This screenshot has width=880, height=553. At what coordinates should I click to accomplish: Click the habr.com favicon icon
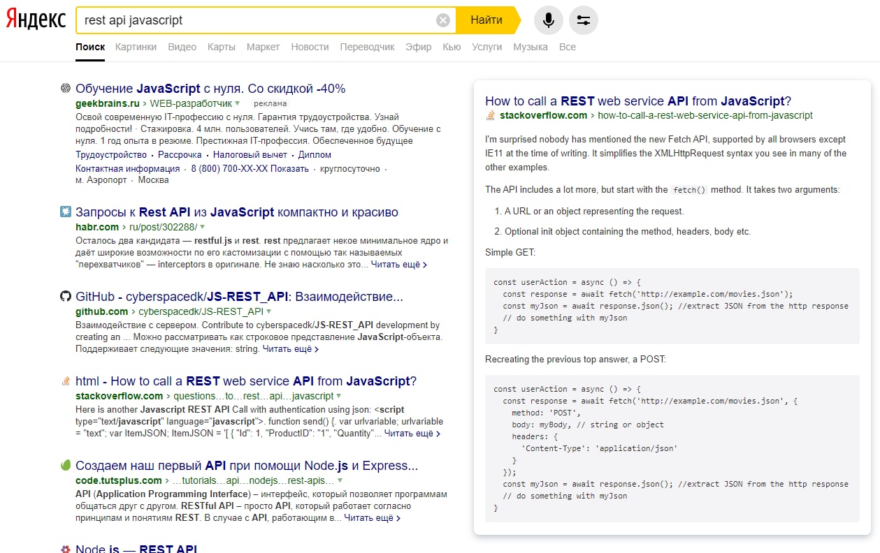[66, 212]
